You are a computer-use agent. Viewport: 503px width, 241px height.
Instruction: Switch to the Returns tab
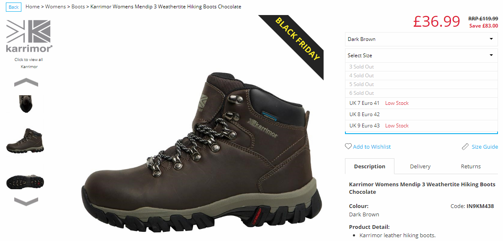[x=471, y=166]
